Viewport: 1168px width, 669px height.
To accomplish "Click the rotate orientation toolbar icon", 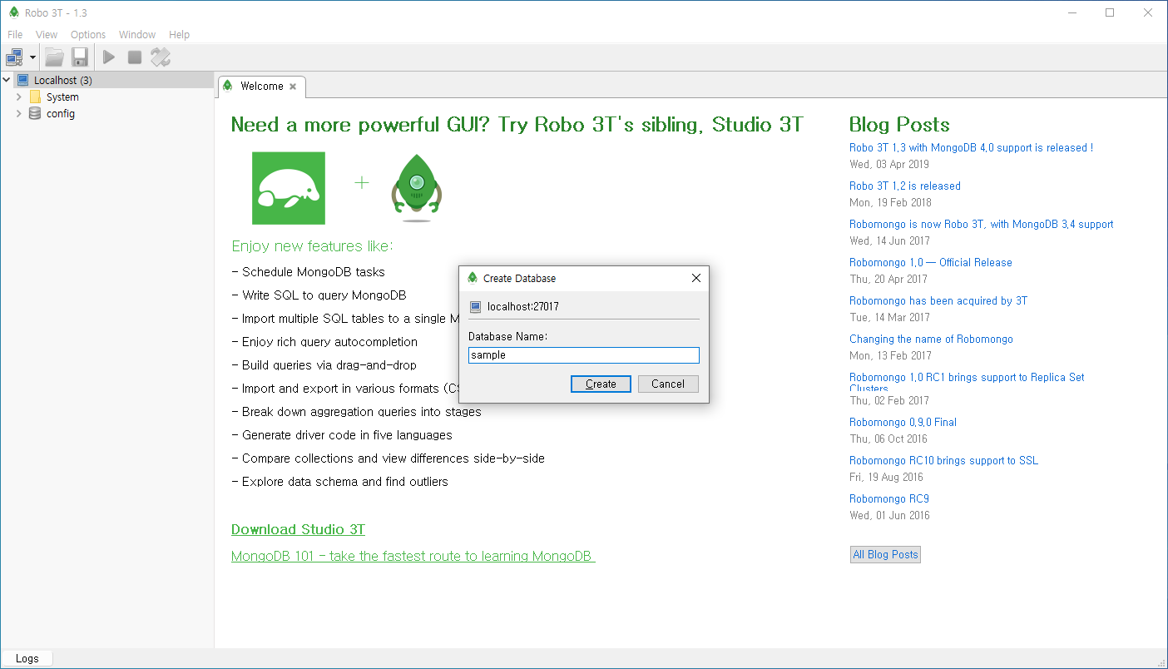I will (x=161, y=57).
